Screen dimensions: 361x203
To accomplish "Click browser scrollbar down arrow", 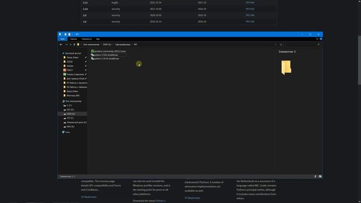I will [359, 201].
